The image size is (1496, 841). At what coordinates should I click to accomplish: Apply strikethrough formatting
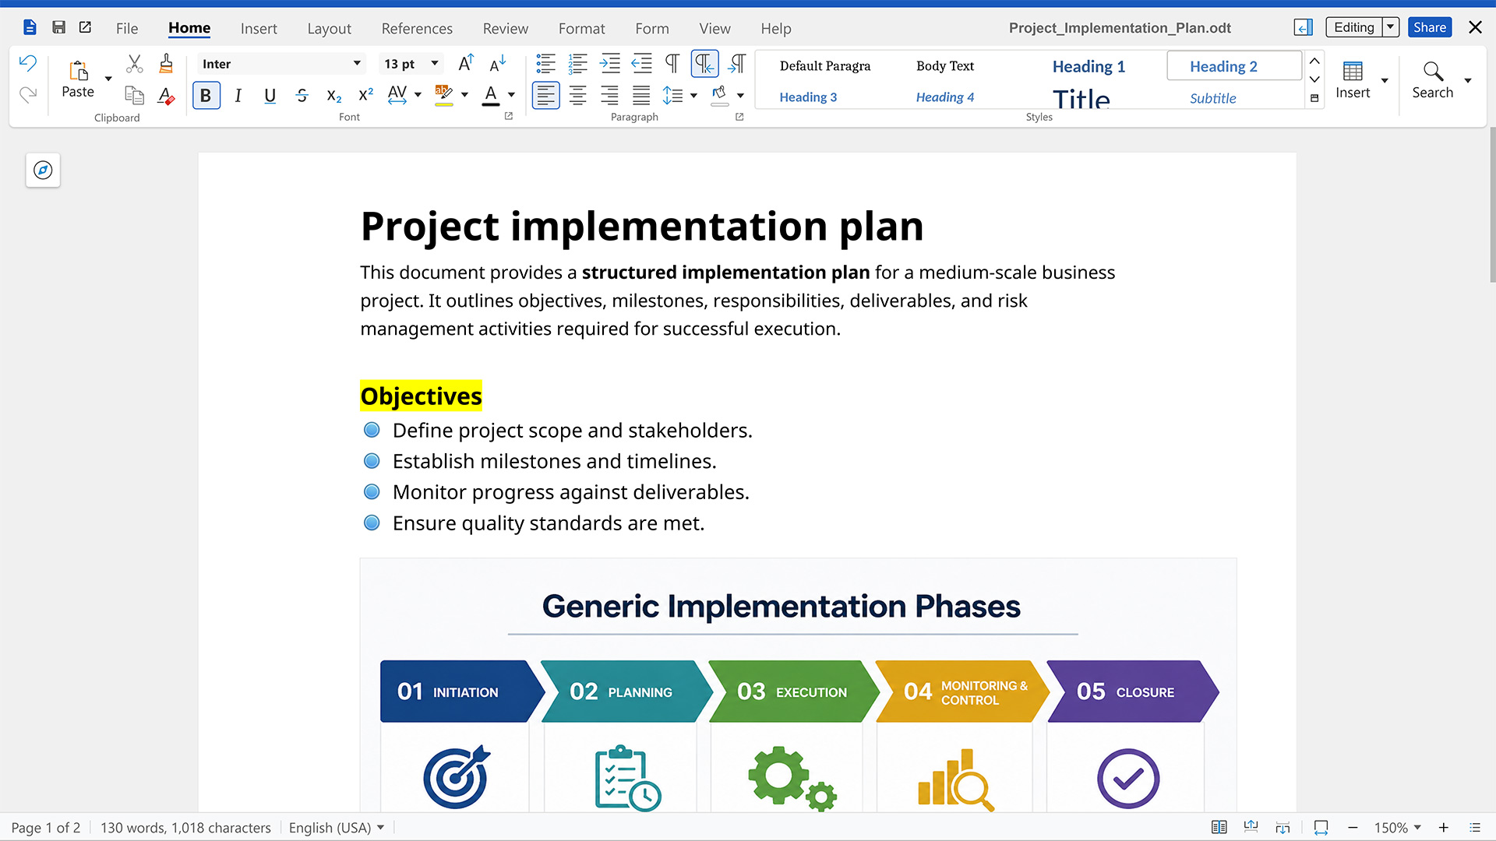tap(302, 96)
